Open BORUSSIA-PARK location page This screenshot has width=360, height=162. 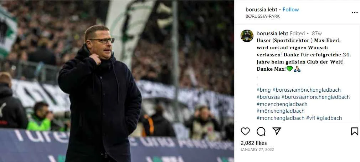click(263, 16)
